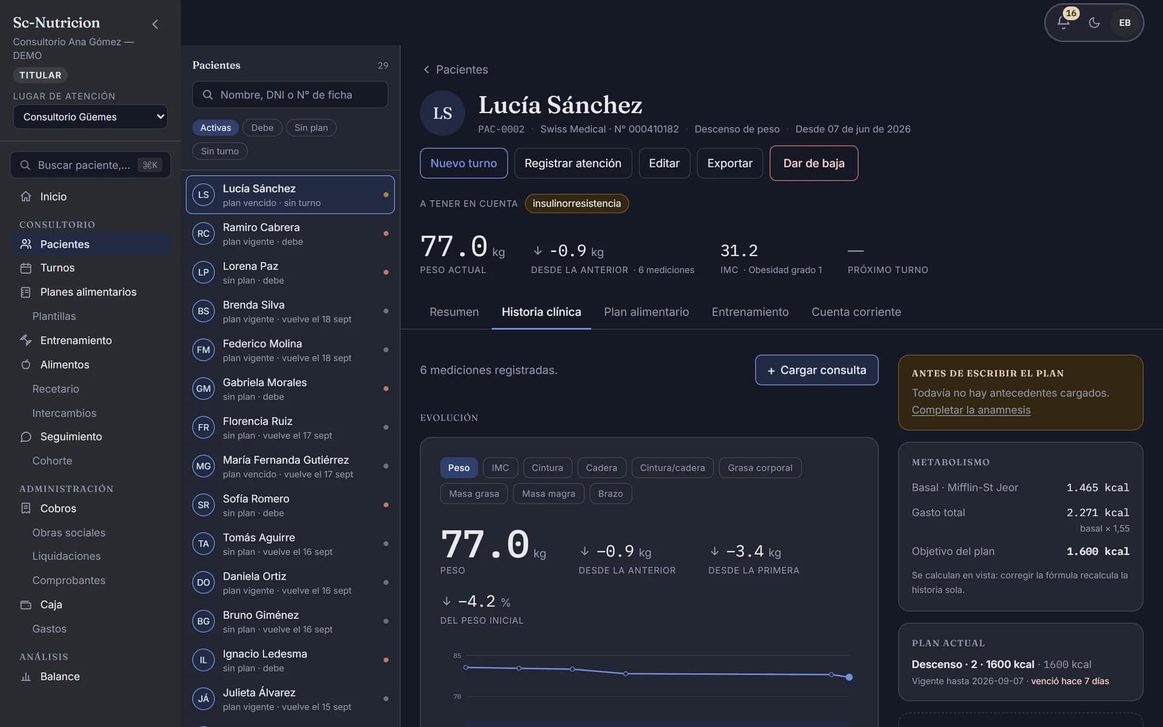Click the Pacientes people icon
1163x727 pixels.
25,244
